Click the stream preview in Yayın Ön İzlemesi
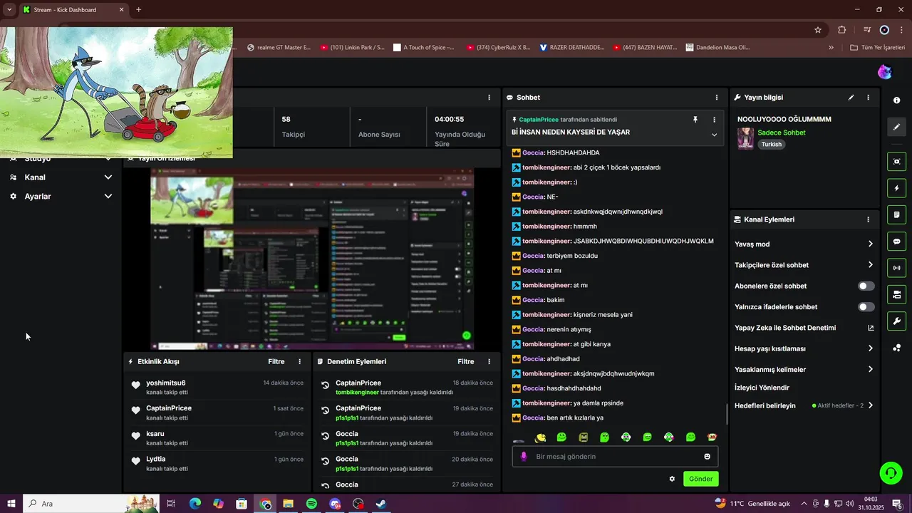Viewport: 912px width, 513px height. click(x=311, y=259)
